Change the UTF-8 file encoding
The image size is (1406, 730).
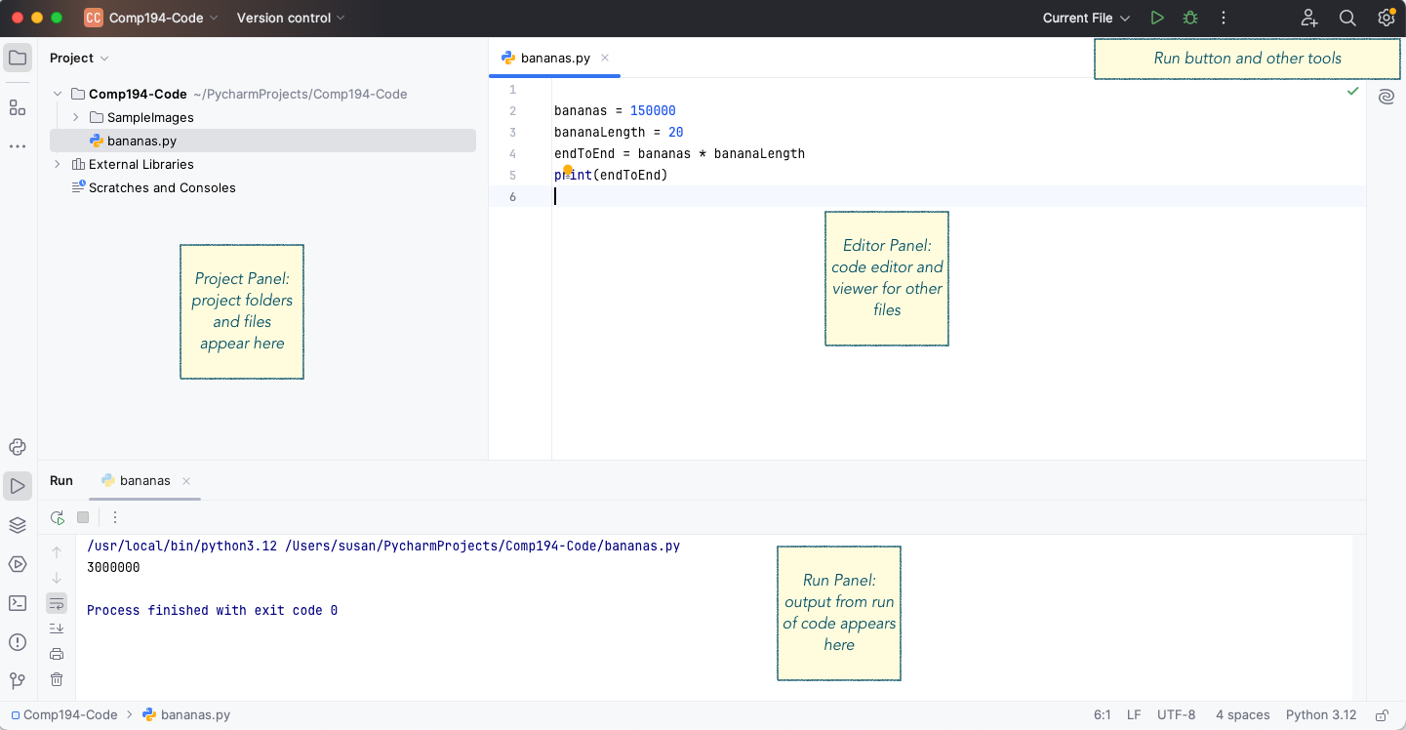click(1176, 715)
